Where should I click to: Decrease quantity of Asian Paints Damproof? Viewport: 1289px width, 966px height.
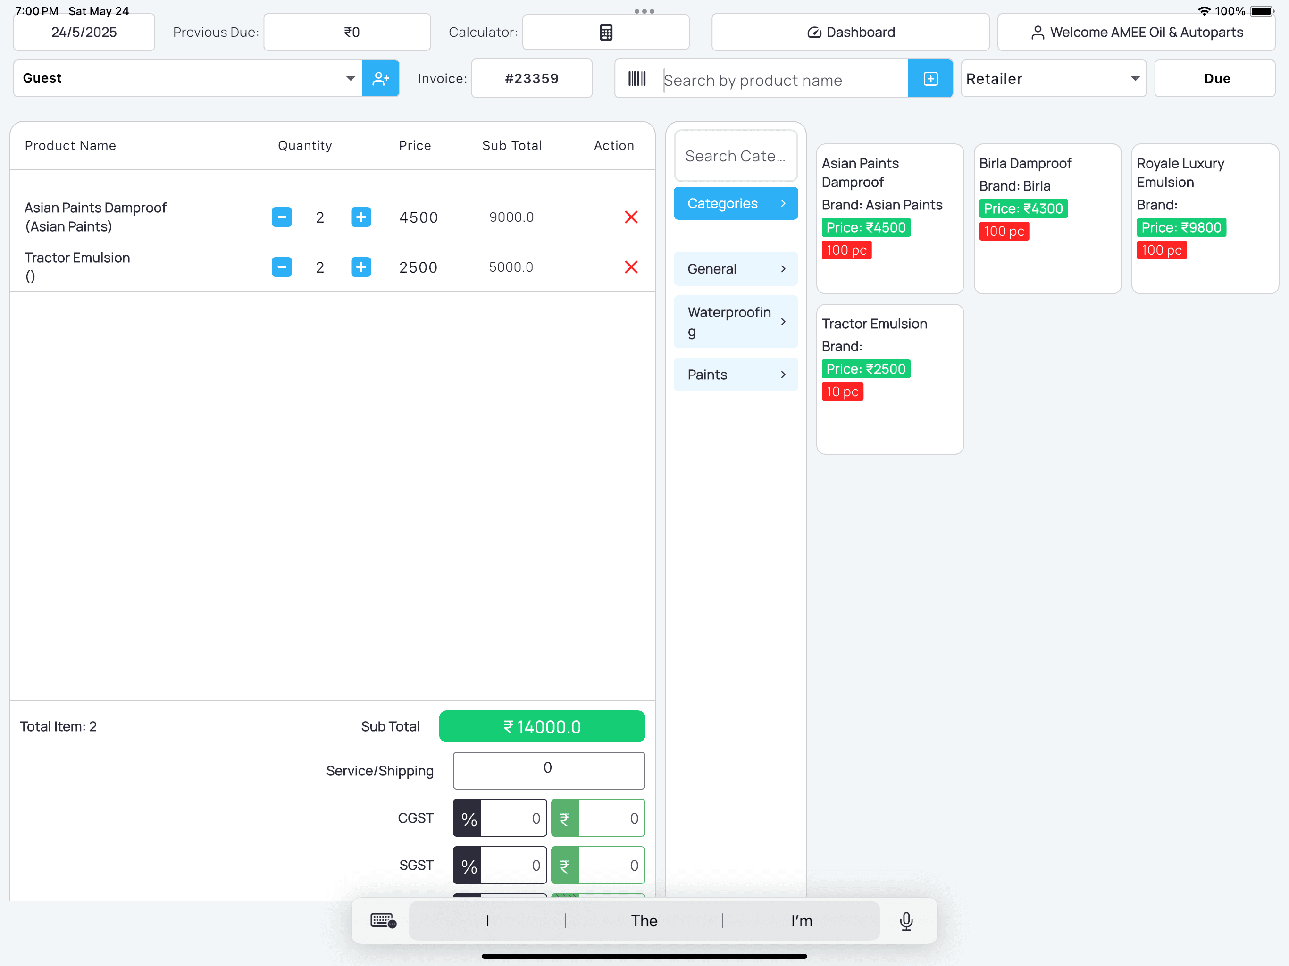[282, 217]
